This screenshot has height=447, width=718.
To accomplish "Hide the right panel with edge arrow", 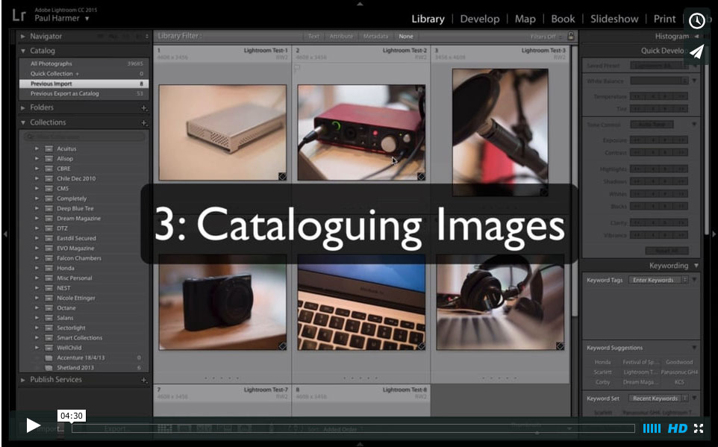I will click(714, 234).
